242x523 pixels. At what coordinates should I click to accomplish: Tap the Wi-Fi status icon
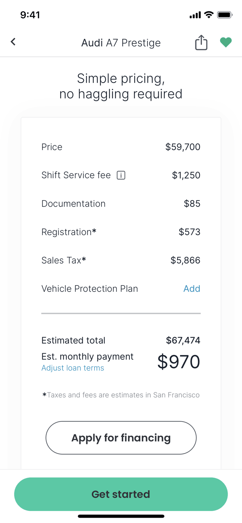tap(209, 15)
